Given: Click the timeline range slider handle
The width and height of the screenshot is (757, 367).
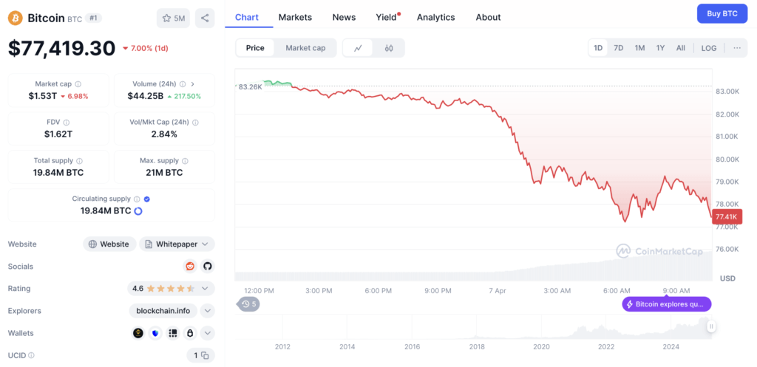Looking at the screenshot, I should (x=711, y=326).
